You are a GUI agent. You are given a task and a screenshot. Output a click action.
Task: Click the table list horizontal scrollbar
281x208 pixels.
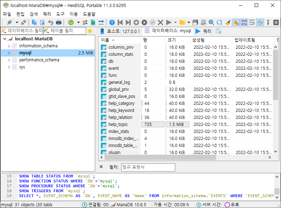pyautogui.click(x=161, y=157)
